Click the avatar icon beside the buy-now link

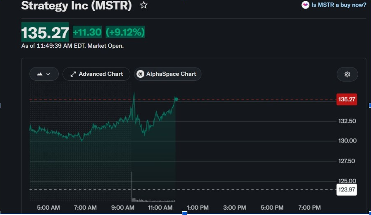(305, 5)
